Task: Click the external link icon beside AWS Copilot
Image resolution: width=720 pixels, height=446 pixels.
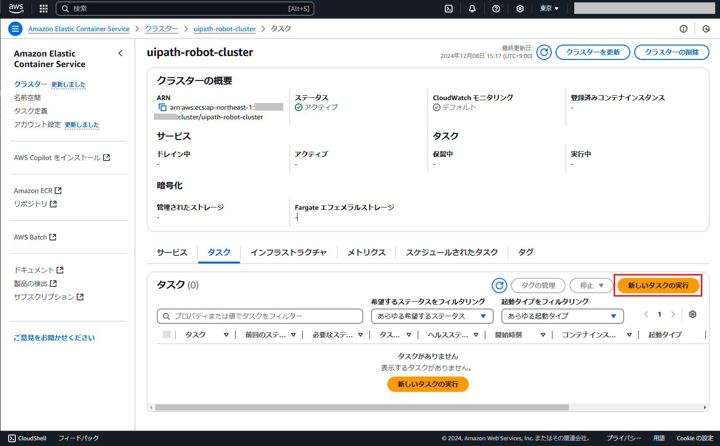Action: tap(106, 157)
